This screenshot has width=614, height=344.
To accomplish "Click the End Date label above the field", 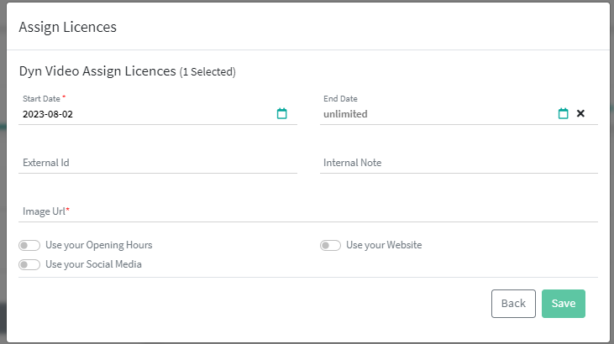I will pos(340,99).
